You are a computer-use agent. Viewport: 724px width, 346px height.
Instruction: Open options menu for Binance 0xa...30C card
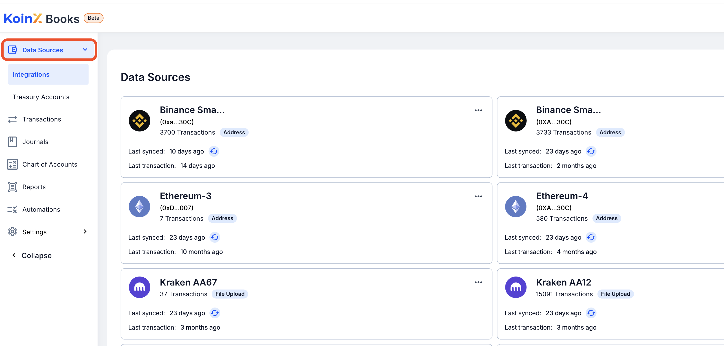tap(478, 110)
